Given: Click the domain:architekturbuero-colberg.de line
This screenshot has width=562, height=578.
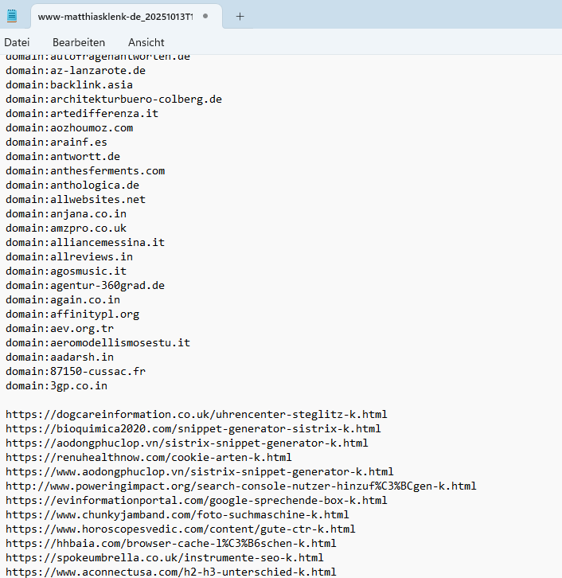Looking at the screenshot, I should (x=113, y=100).
